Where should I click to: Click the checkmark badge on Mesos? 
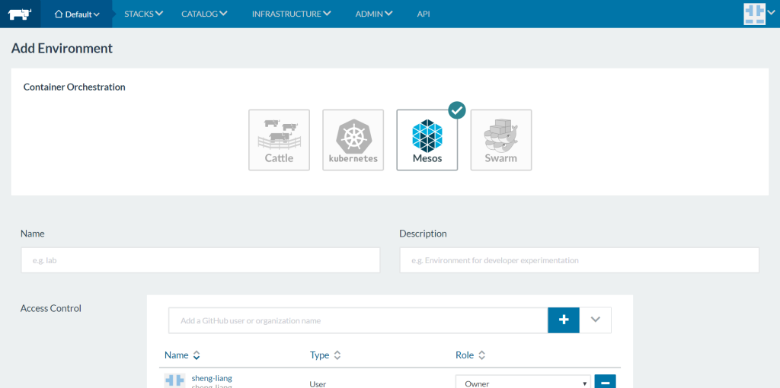[x=456, y=110]
